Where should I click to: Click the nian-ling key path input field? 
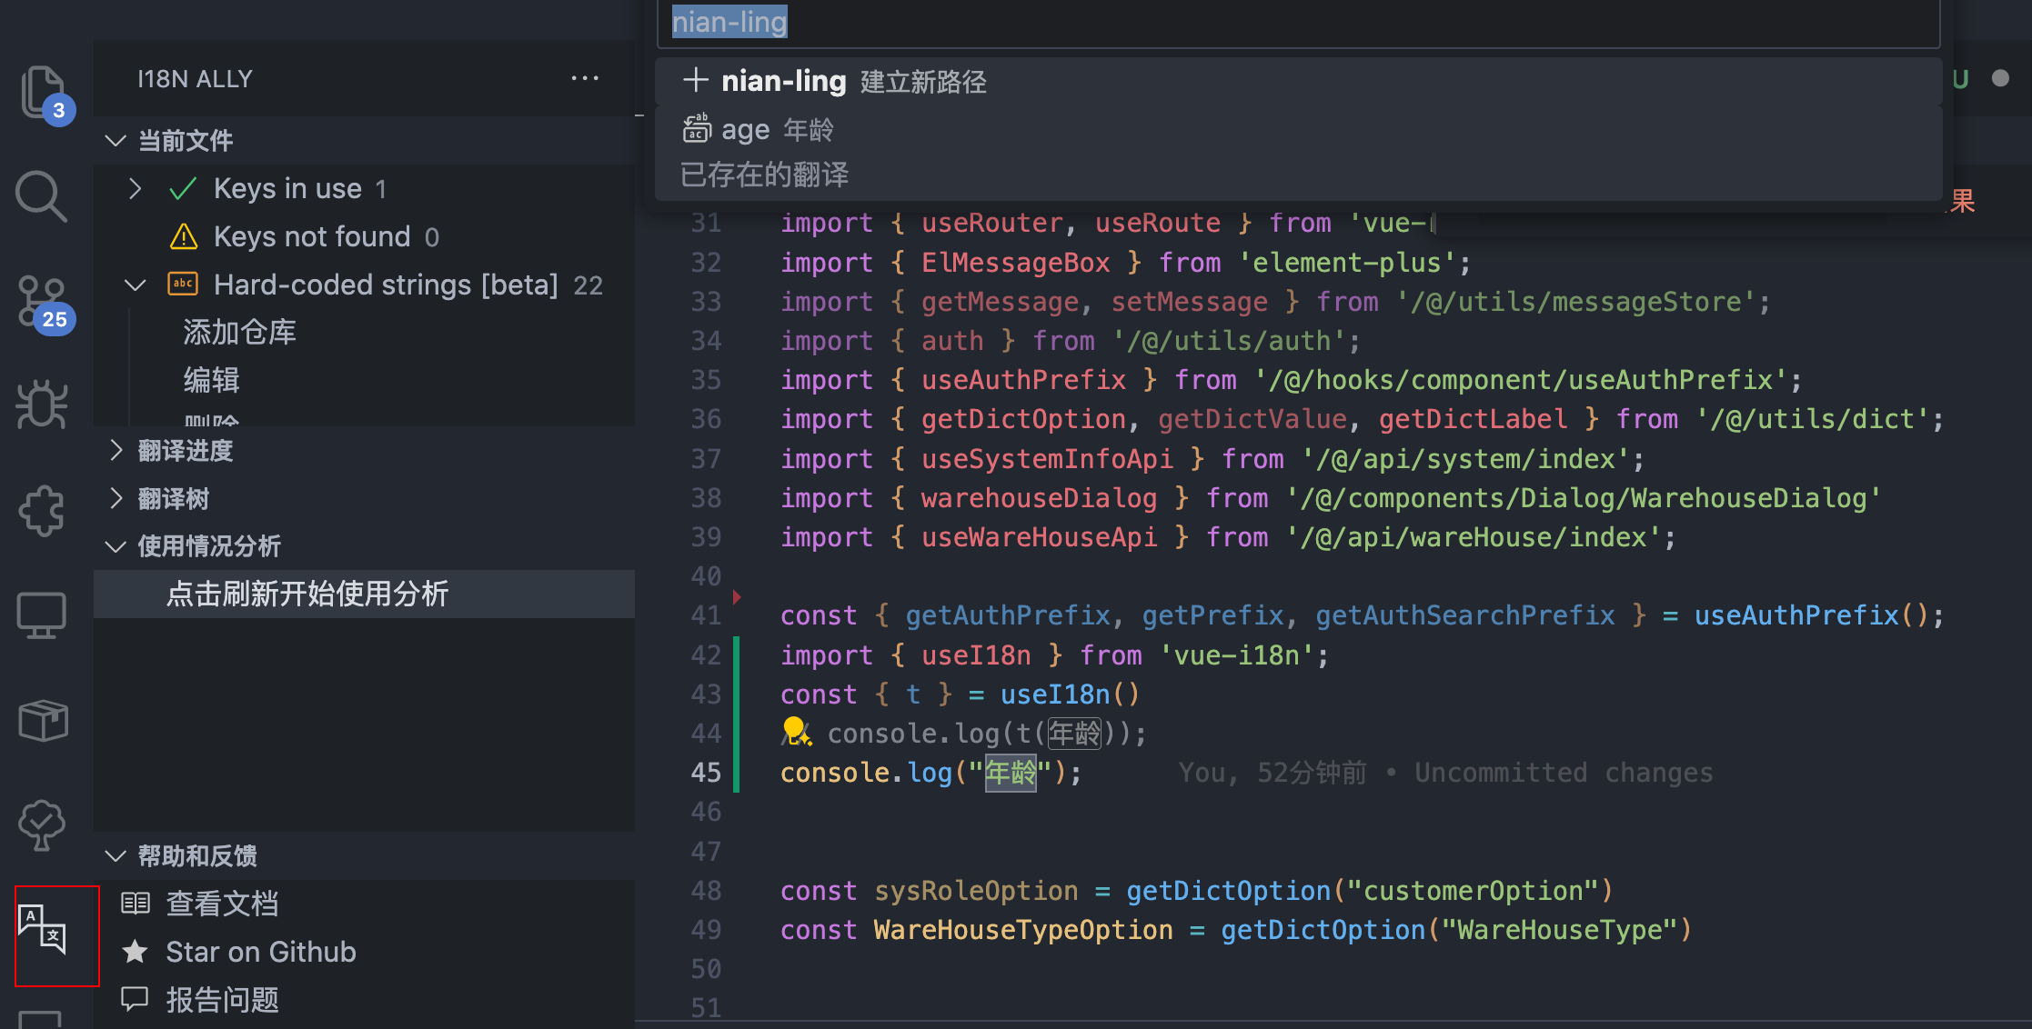pos(1298,23)
